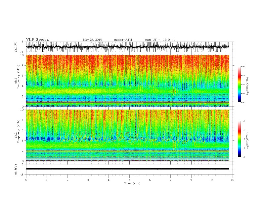Click the time axis tick label '10'
The width and height of the screenshot is (262, 202).
233,180
